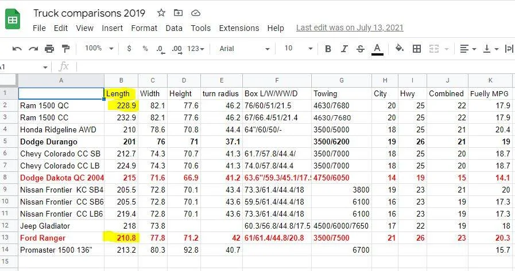Image resolution: width=515 pixels, height=271 pixels.
Task: Print the spreadsheet
Action: pyautogui.click(x=49, y=49)
